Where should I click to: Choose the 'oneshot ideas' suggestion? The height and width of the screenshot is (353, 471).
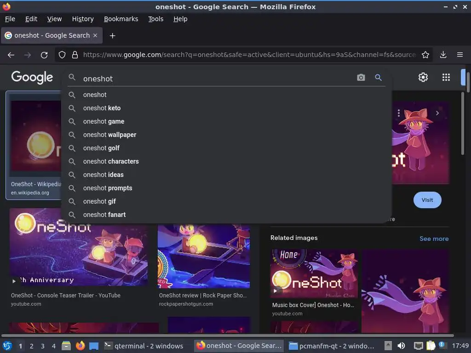tap(226, 175)
